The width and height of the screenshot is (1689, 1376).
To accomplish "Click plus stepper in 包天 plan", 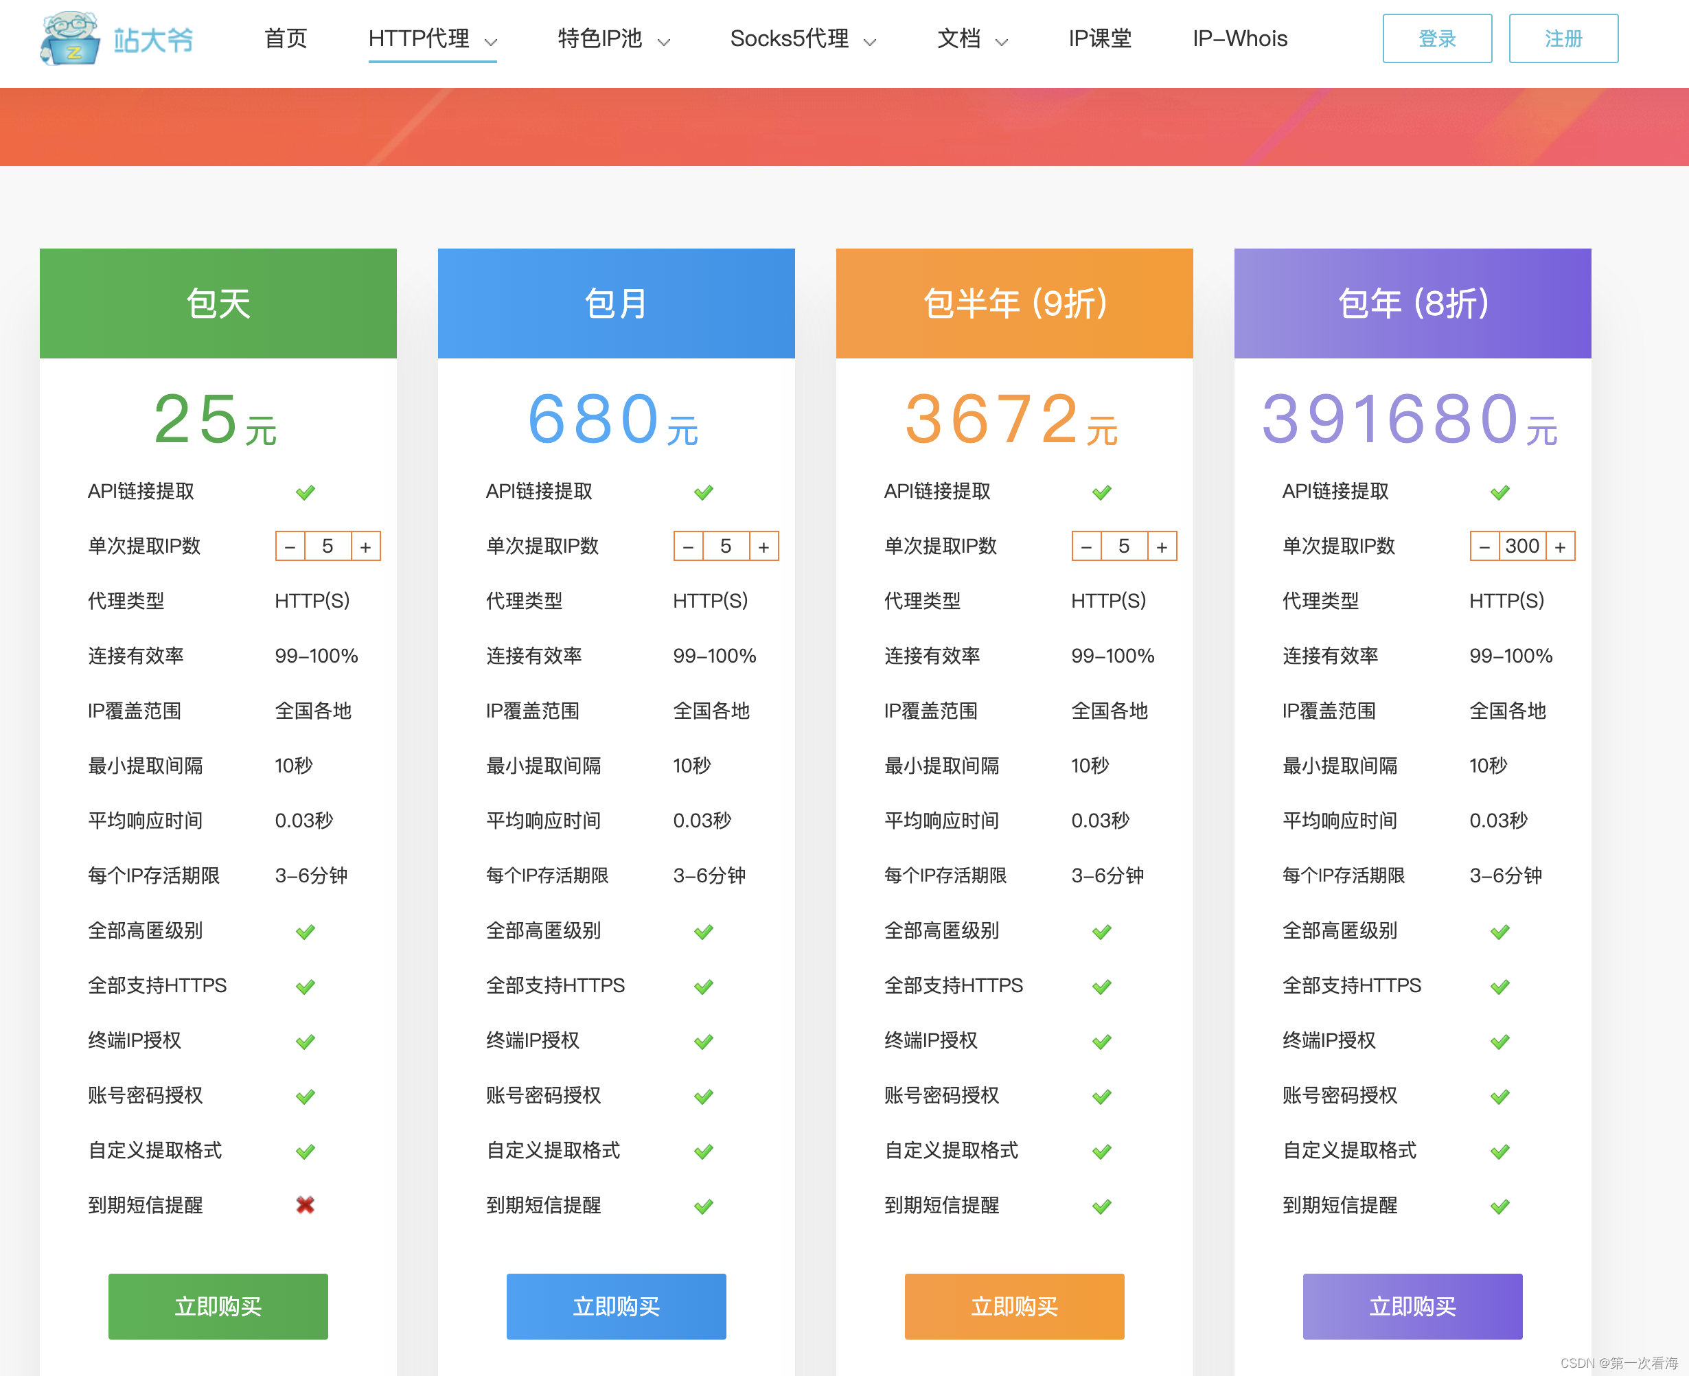I will [365, 547].
